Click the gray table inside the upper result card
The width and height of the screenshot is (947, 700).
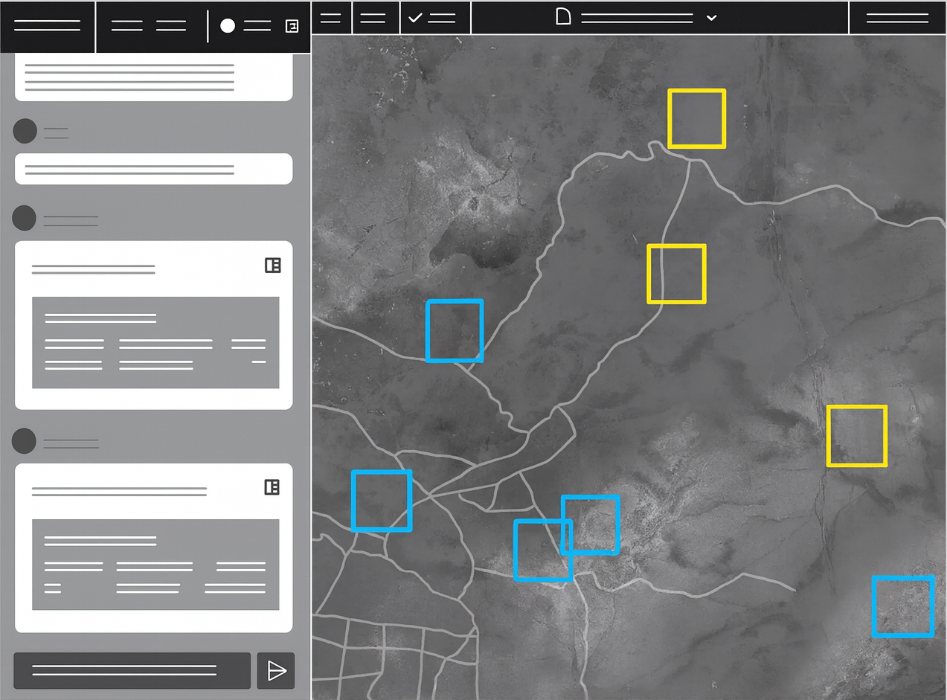click(x=155, y=342)
